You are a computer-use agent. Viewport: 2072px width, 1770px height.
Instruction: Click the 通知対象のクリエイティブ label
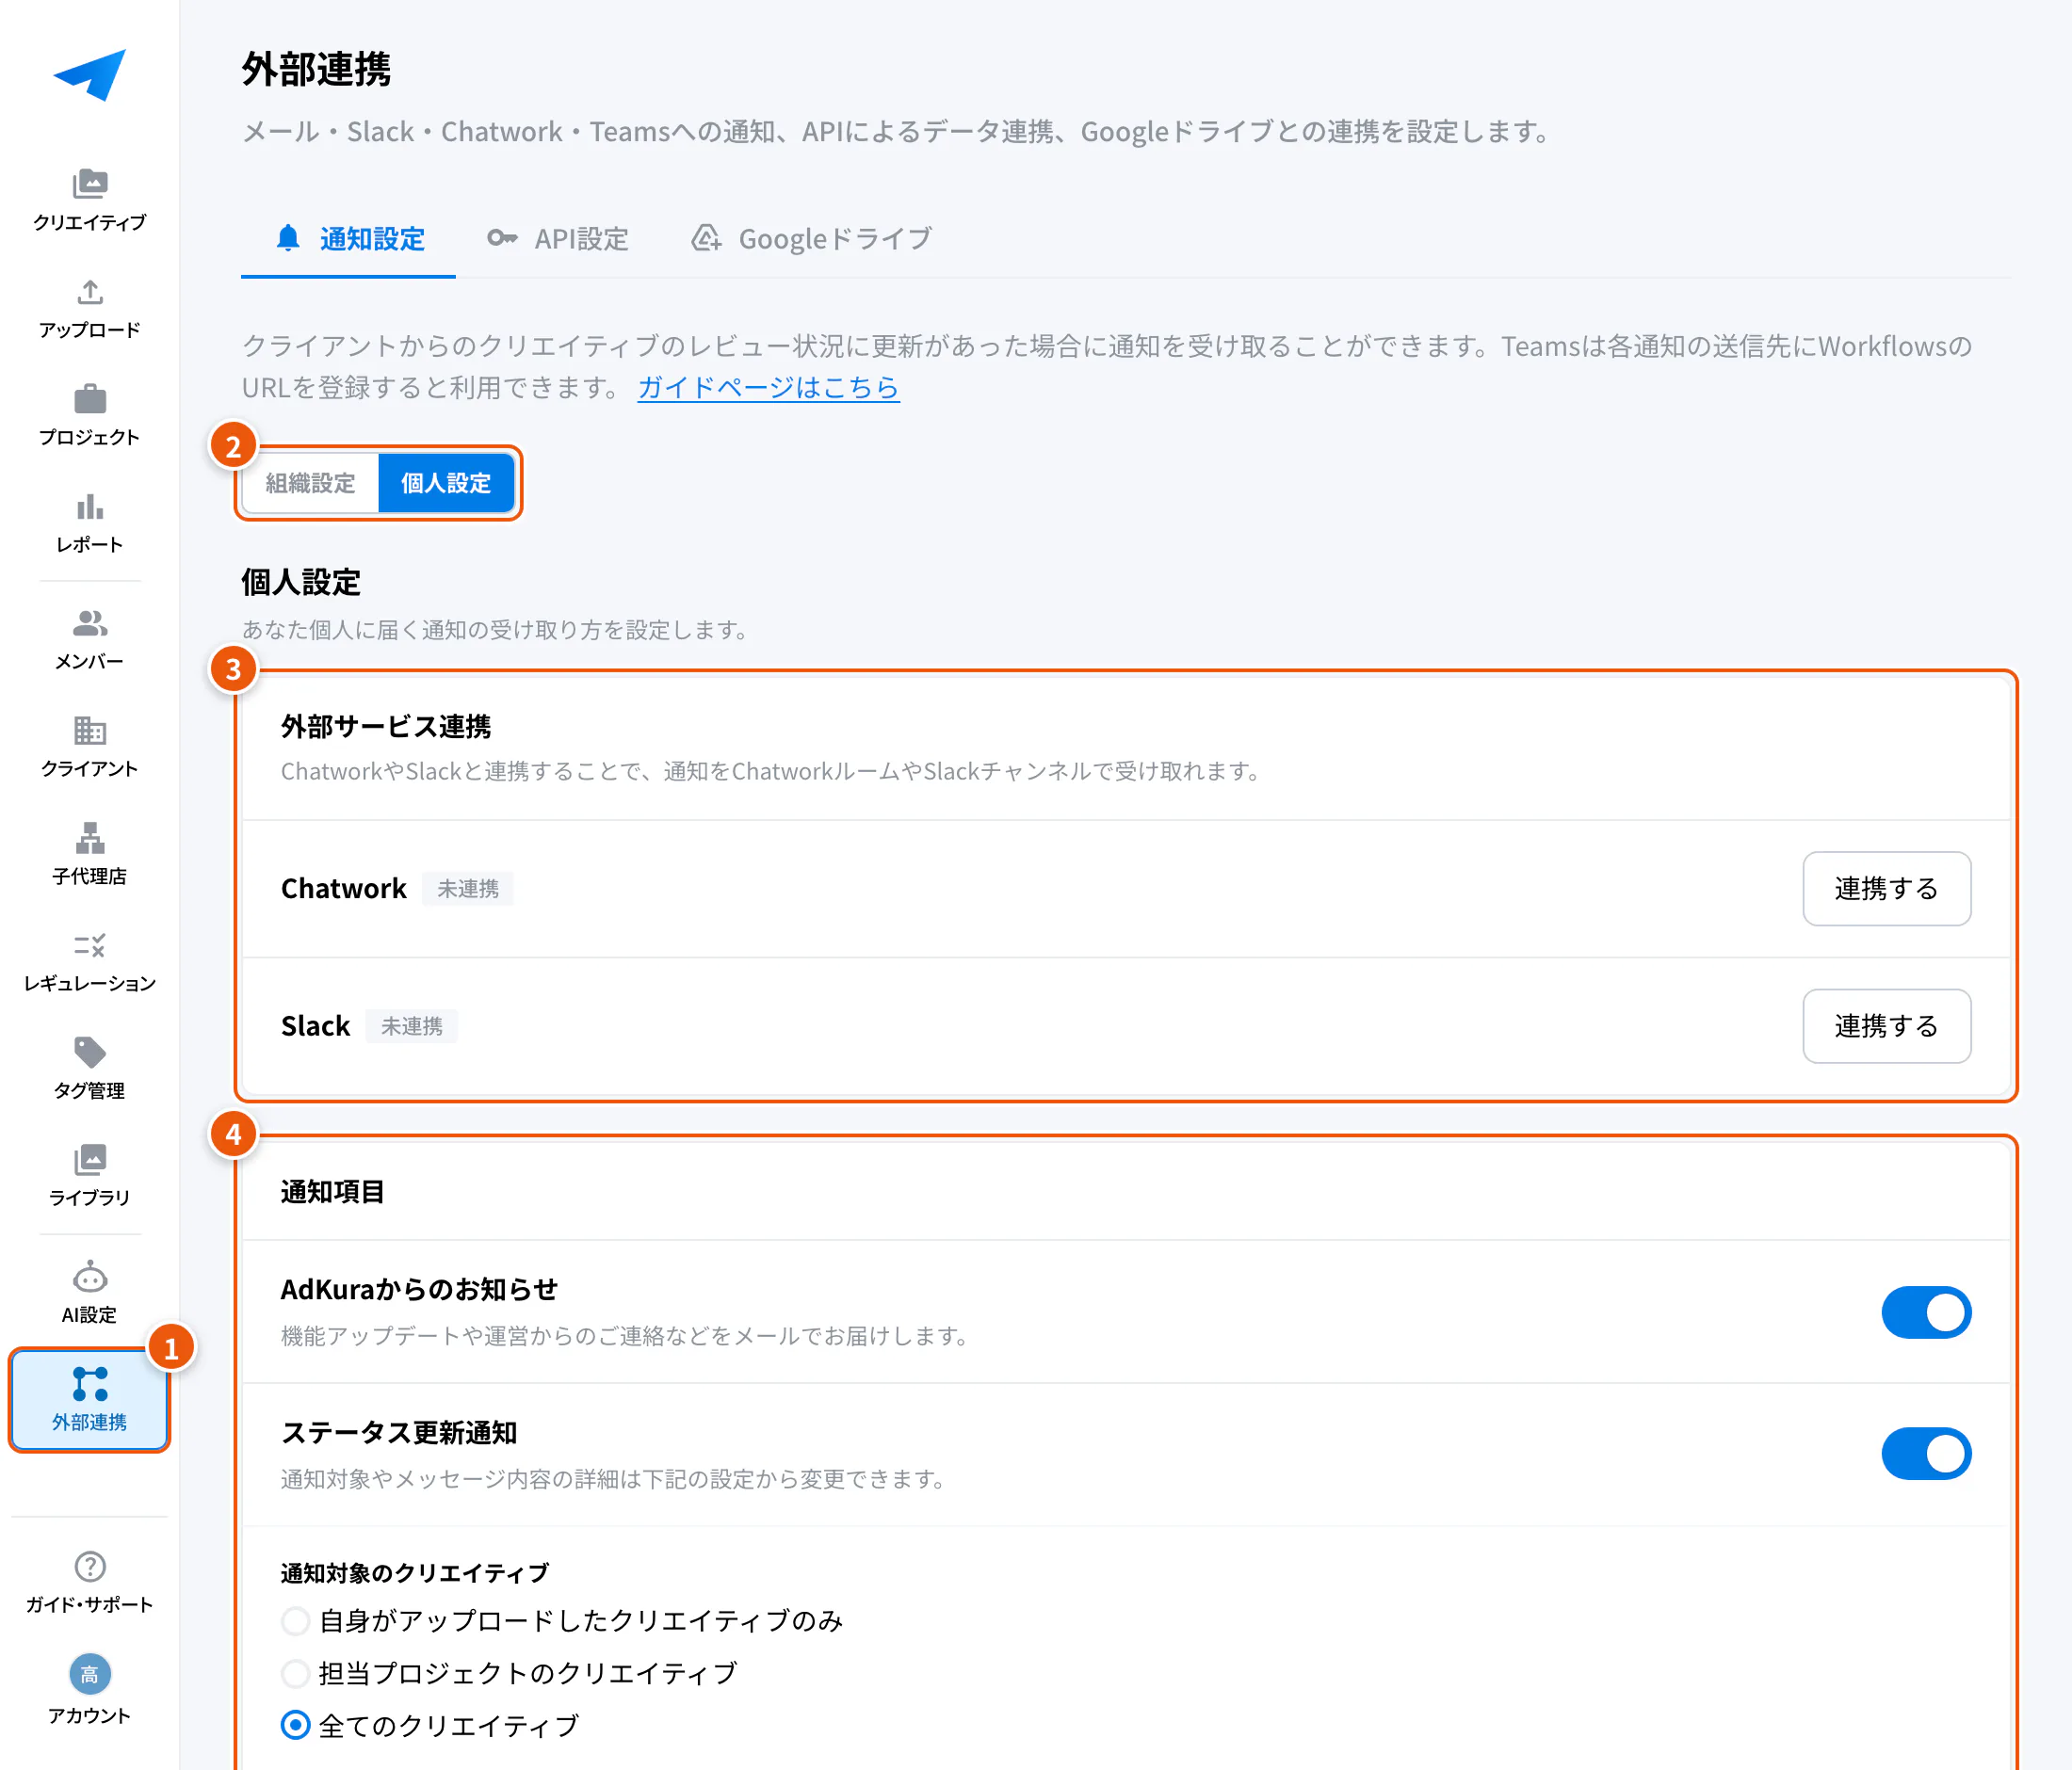point(415,1573)
